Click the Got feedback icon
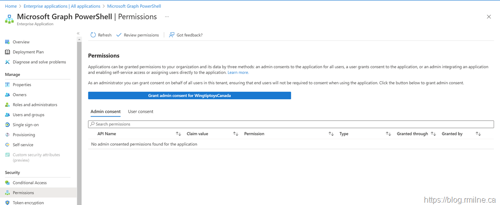Screen dimensions: 500x205 (171, 35)
